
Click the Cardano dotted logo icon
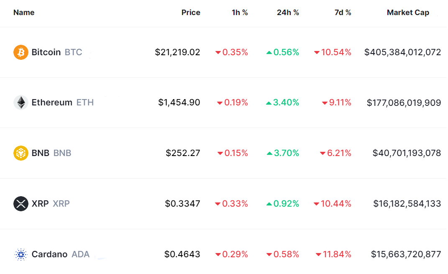click(x=21, y=254)
